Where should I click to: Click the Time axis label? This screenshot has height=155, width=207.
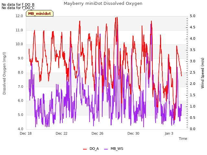click(x=183, y=139)
